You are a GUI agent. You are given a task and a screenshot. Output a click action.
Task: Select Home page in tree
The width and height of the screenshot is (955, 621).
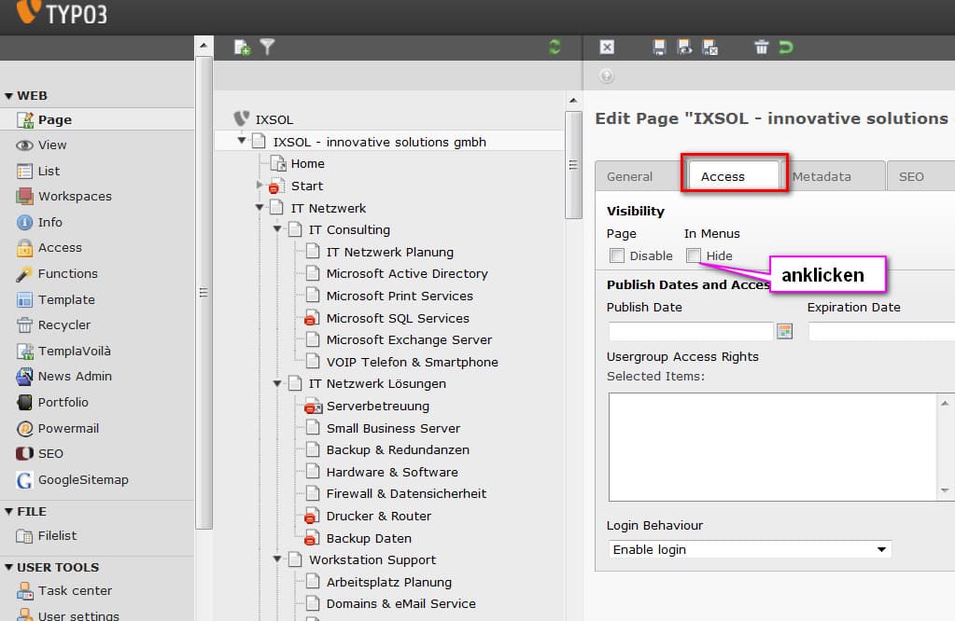[307, 163]
